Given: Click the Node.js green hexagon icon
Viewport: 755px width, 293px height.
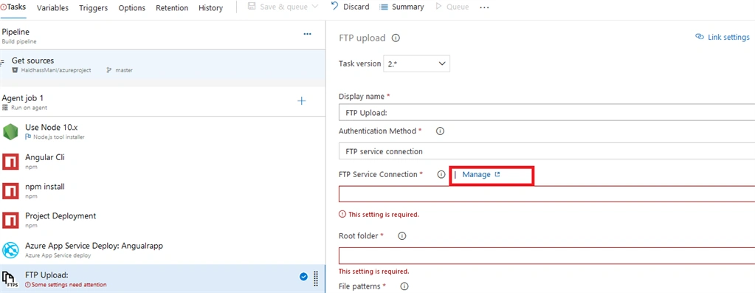Looking at the screenshot, I should pos(10,131).
